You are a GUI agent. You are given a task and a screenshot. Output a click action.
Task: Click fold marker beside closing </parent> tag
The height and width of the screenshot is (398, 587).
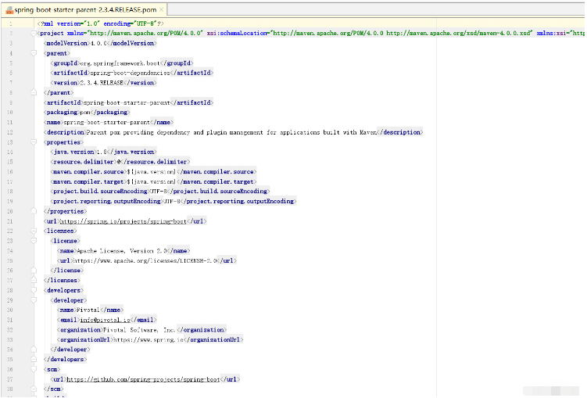[34, 92]
